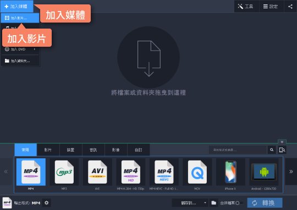Collapse the format panel with double chevron

[x=282, y=142]
